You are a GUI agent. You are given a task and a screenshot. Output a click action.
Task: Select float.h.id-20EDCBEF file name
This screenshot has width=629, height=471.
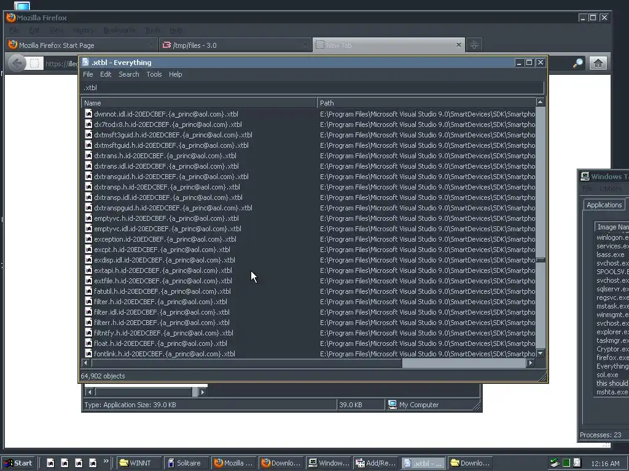point(160,343)
